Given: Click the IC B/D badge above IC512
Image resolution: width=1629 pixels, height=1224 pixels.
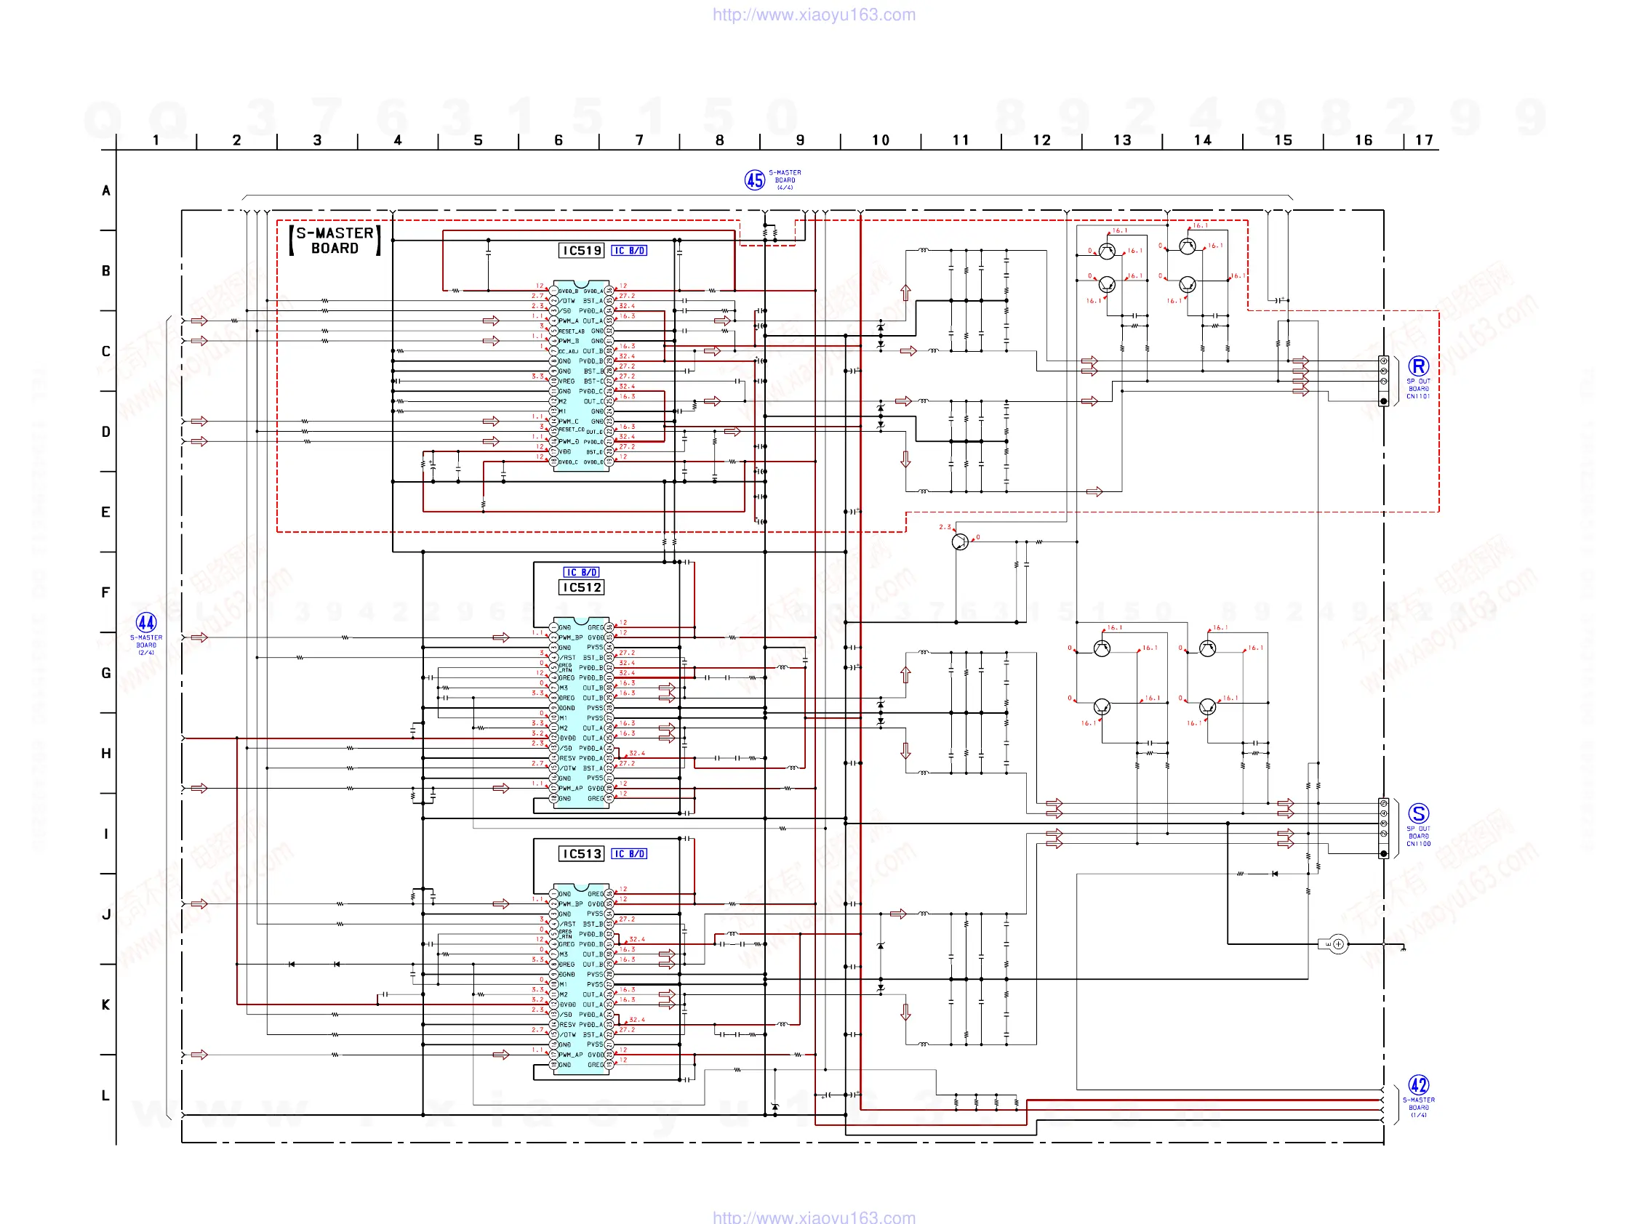Looking at the screenshot, I should (x=581, y=573).
